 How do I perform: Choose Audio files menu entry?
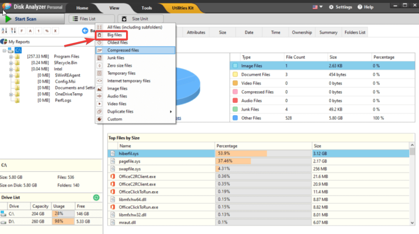(135, 96)
